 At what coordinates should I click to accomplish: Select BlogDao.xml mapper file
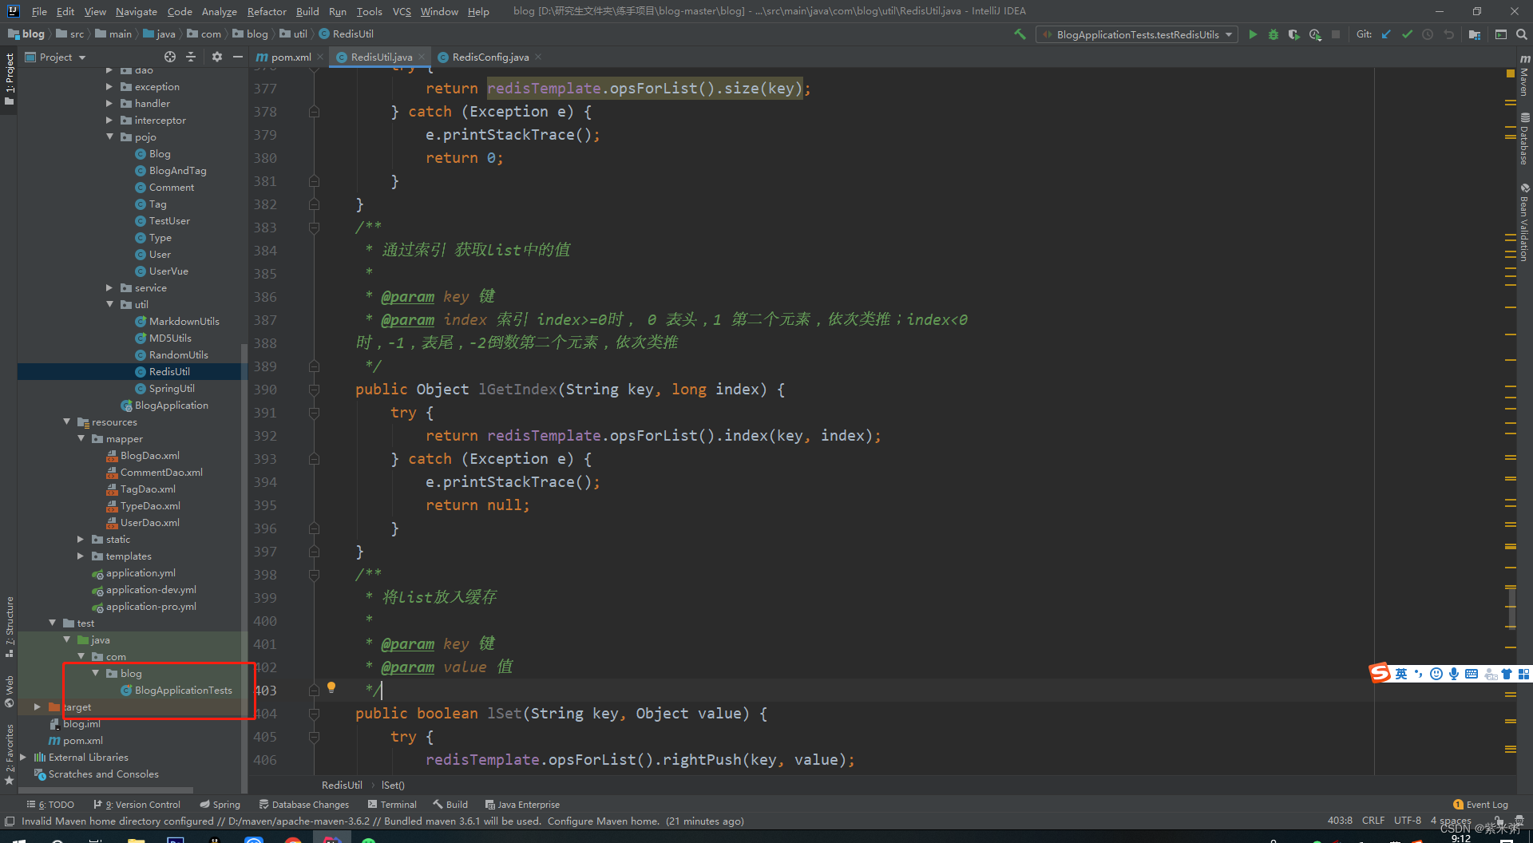coord(149,456)
